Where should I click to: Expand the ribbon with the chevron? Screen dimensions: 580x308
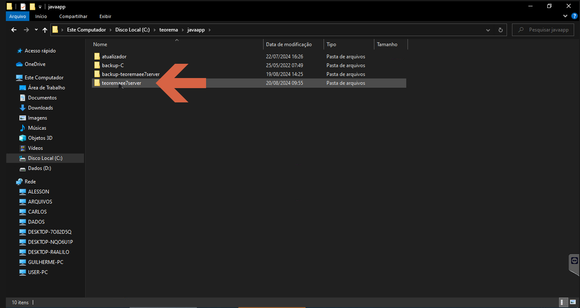pos(565,16)
